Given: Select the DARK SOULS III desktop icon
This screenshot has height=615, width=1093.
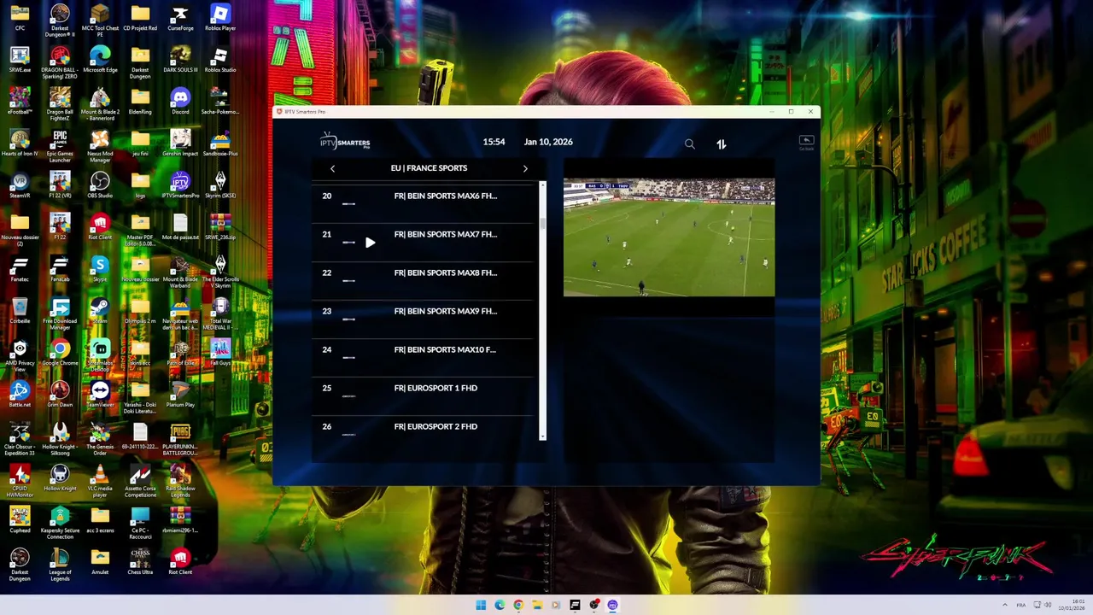Looking at the screenshot, I should pos(180,60).
